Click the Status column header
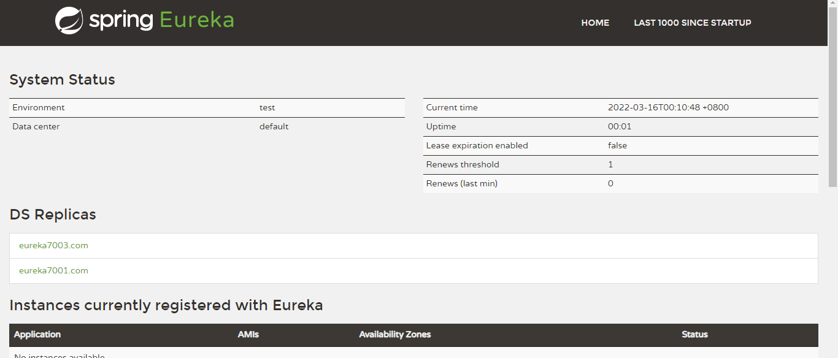 (694, 334)
